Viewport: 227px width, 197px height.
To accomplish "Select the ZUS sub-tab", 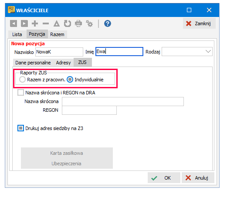I will point(82,62).
